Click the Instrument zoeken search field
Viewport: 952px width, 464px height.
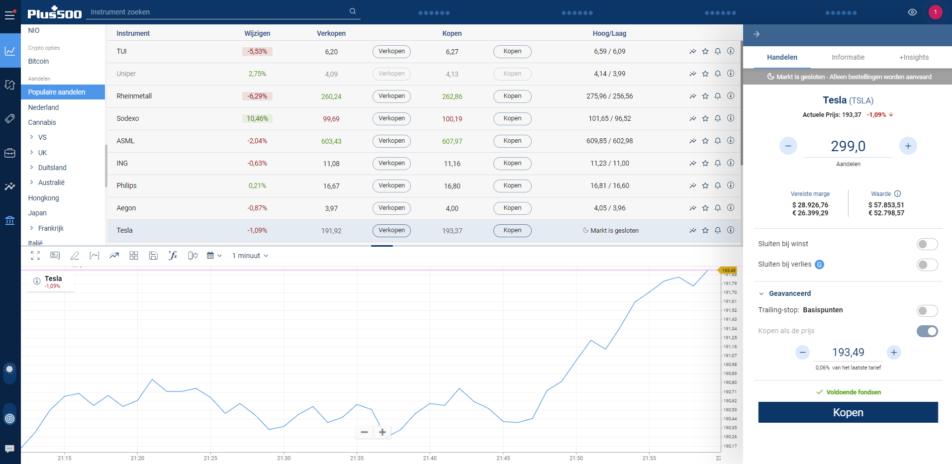(x=219, y=12)
